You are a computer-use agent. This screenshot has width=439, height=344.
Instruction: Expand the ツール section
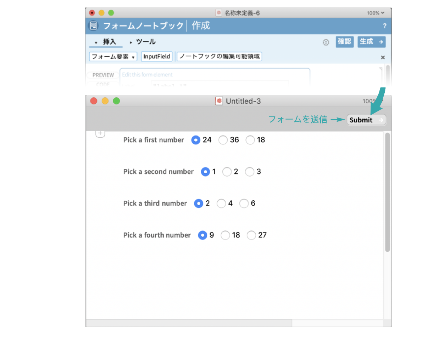click(x=143, y=42)
